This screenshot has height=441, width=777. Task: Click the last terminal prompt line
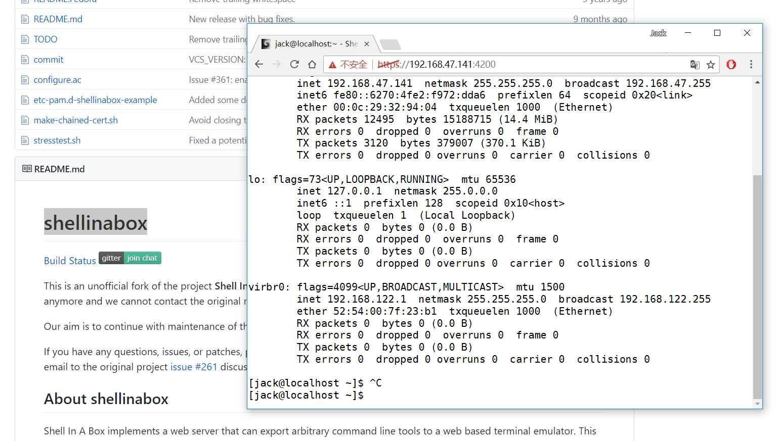pos(307,395)
